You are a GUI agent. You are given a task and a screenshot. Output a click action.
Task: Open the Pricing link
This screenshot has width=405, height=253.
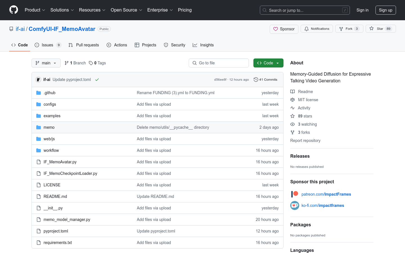(x=185, y=10)
